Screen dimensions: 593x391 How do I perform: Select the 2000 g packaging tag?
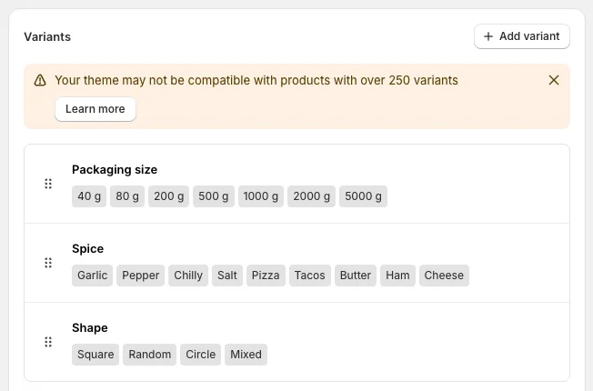coord(312,196)
